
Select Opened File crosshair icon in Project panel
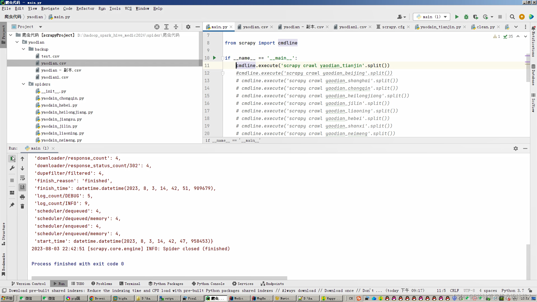tap(157, 27)
